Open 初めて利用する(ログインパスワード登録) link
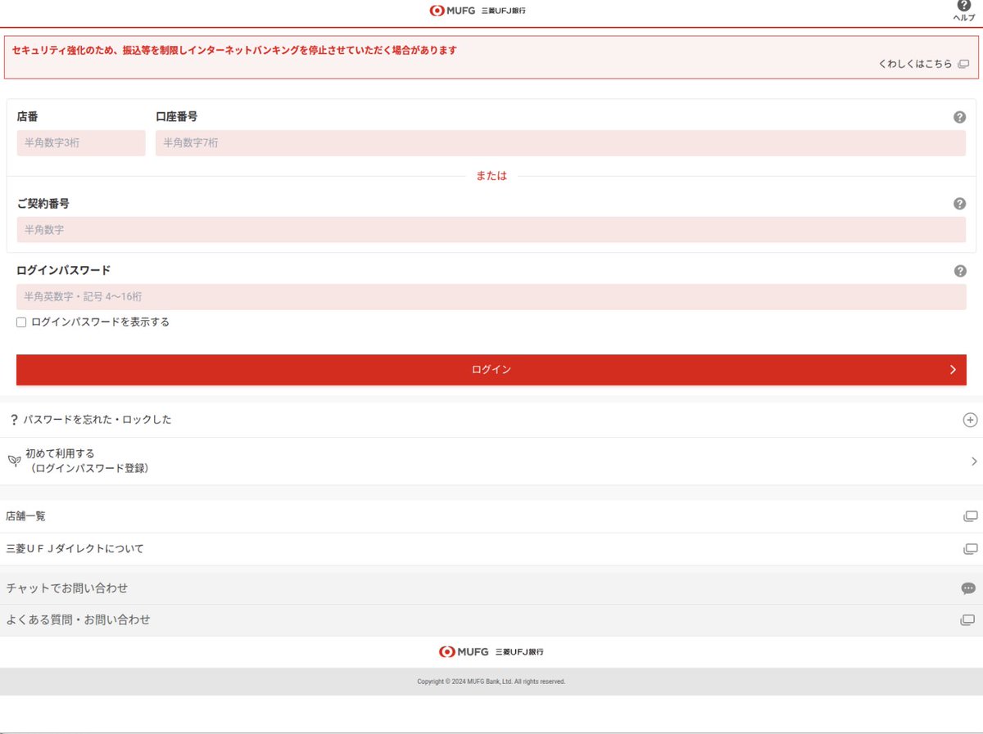This screenshot has height=734, width=983. click(491, 462)
